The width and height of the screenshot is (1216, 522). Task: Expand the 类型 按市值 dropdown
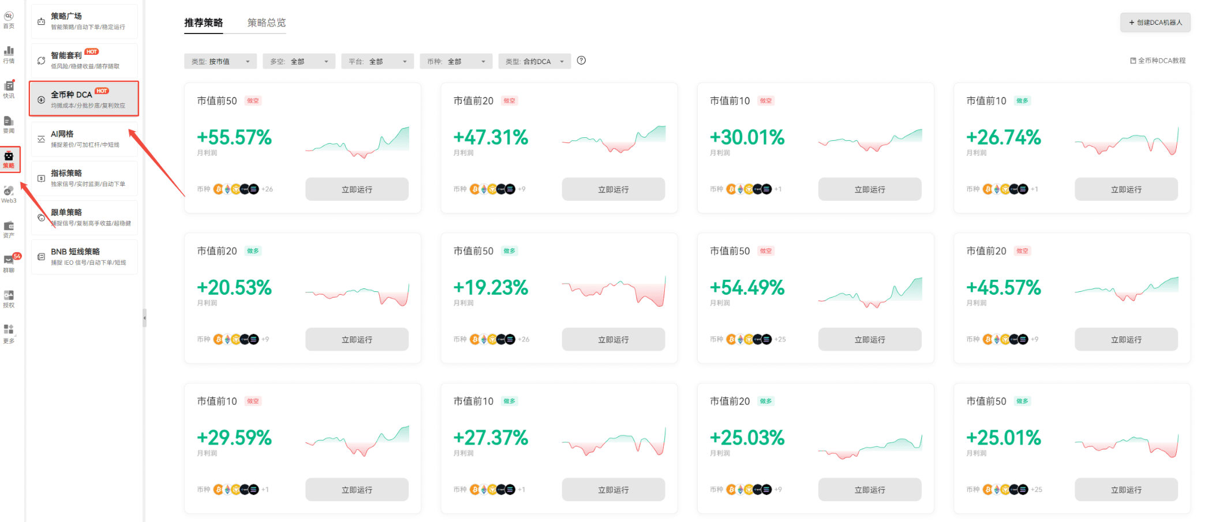[220, 61]
